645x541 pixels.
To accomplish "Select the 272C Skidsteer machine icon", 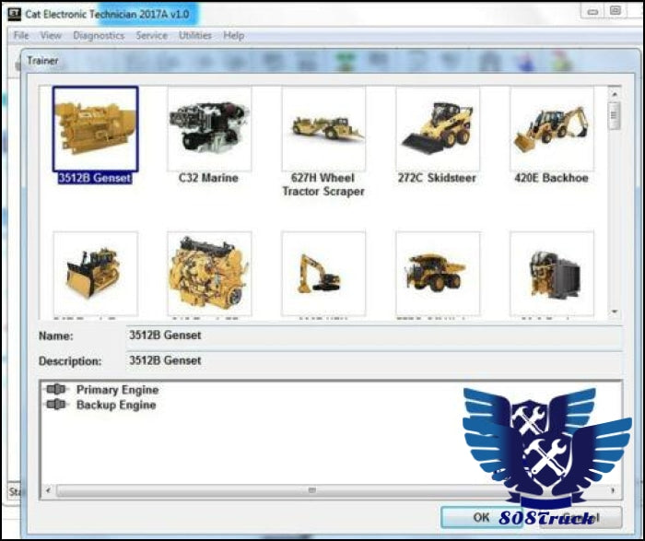I will [438, 129].
